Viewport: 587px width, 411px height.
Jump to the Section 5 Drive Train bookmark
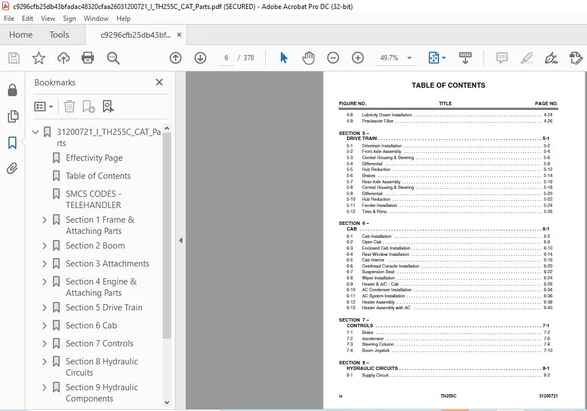tap(104, 308)
